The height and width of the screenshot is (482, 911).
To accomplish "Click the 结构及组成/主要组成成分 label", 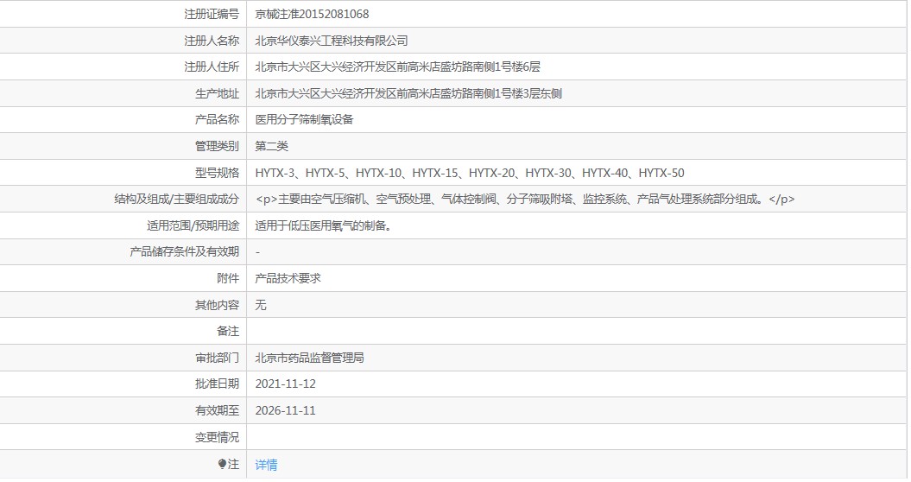I will pos(177,199).
